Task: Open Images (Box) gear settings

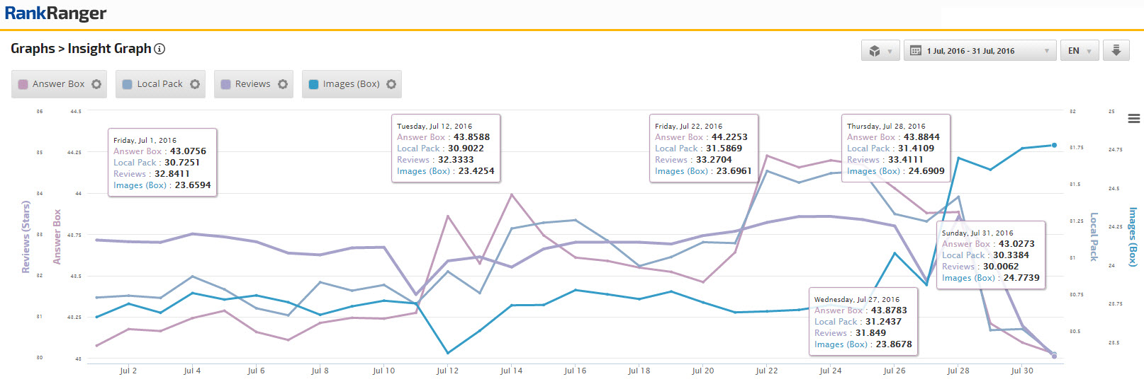Action: [x=391, y=84]
